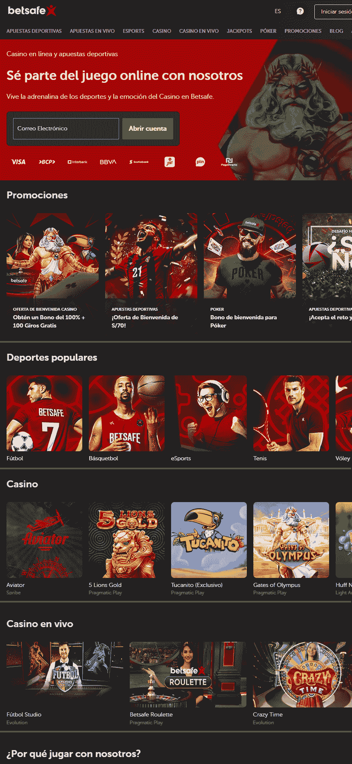Open the Crazy Time live game
The width and height of the screenshot is (352, 764).
click(x=302, y=674)
